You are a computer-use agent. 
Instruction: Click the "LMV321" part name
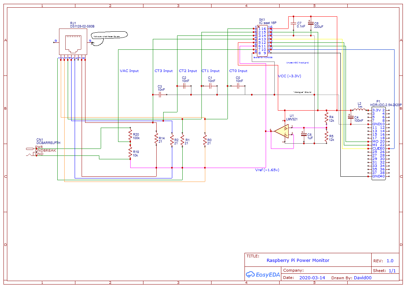292,119
